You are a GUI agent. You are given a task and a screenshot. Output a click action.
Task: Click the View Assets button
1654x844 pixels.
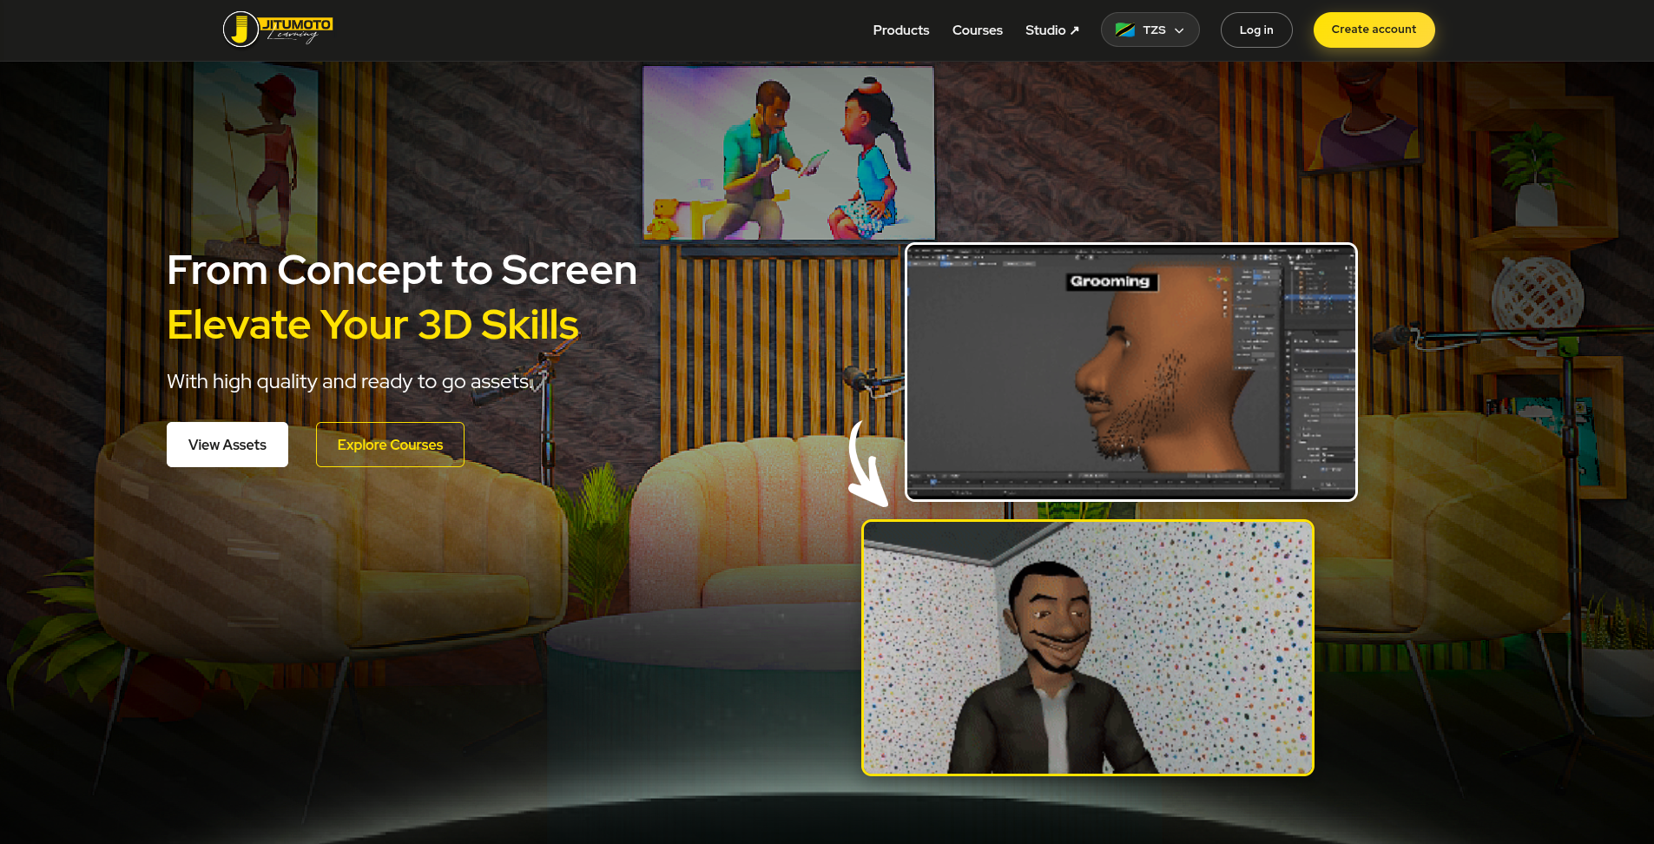pyautogui.click(x=227, y=444)
